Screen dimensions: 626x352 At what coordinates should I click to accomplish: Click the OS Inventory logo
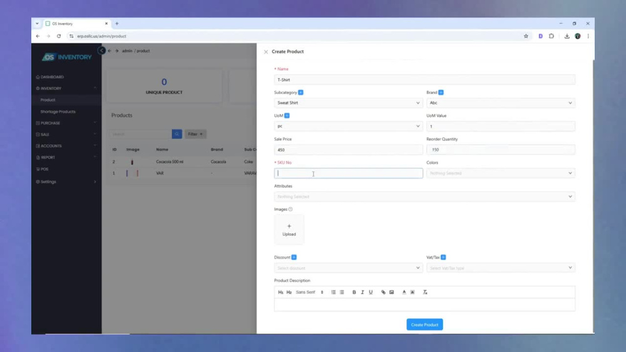click(67, 57)
